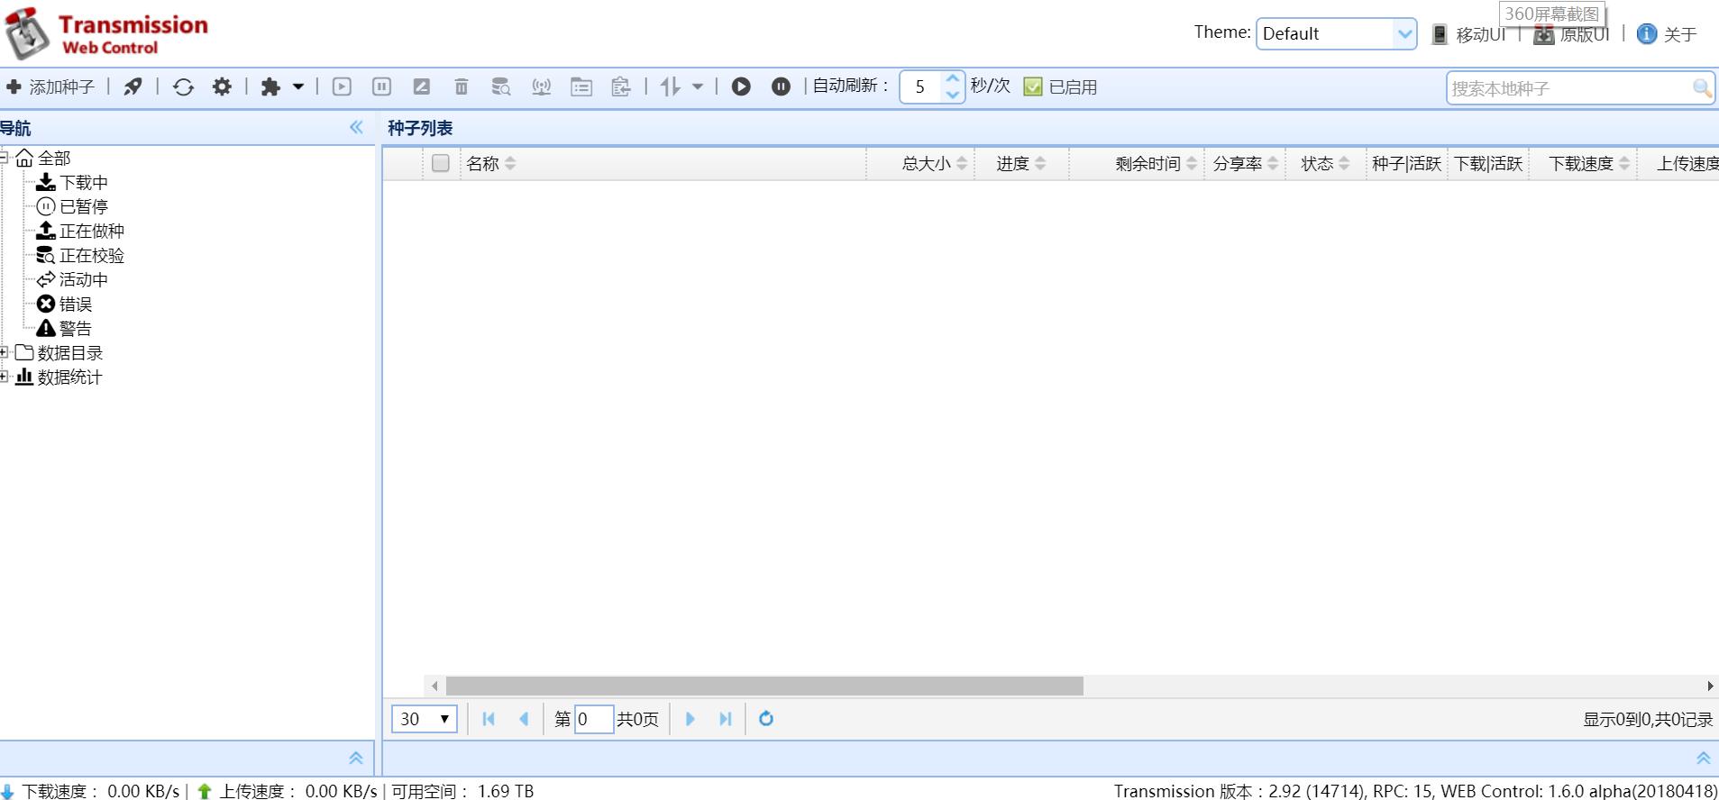Sort by 剩余时间 column header
1719x800 pixels.
(1138, 163)
